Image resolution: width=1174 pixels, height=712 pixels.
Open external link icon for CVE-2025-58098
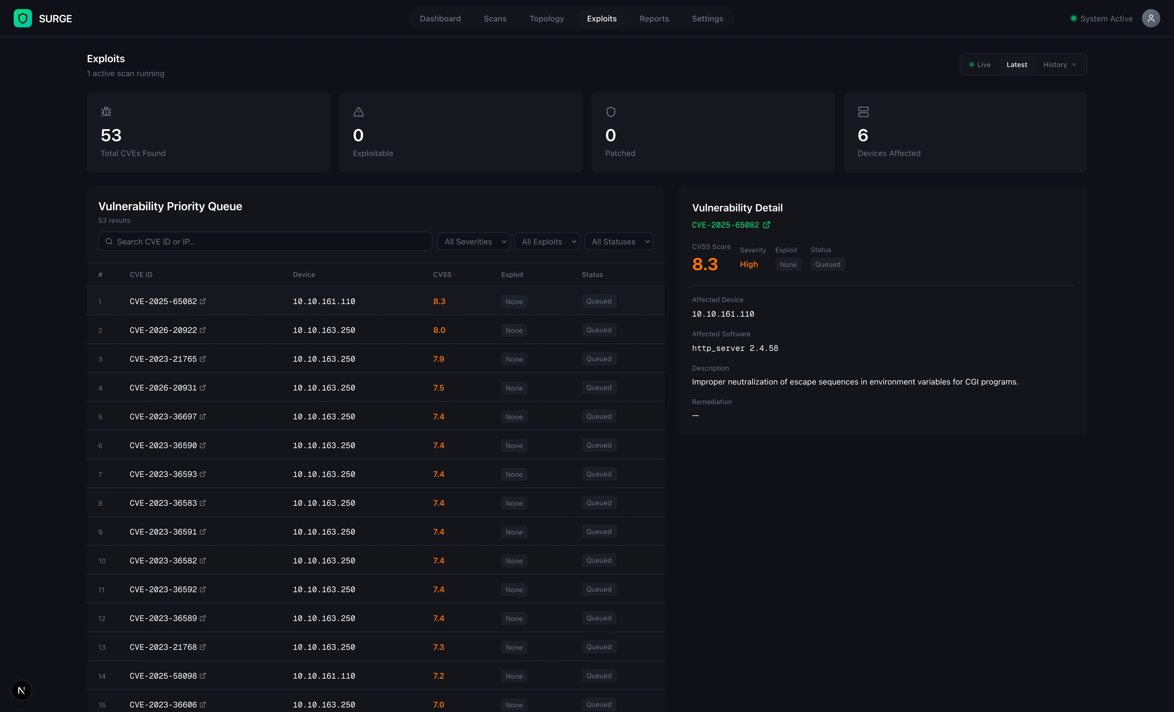point(202,675)
